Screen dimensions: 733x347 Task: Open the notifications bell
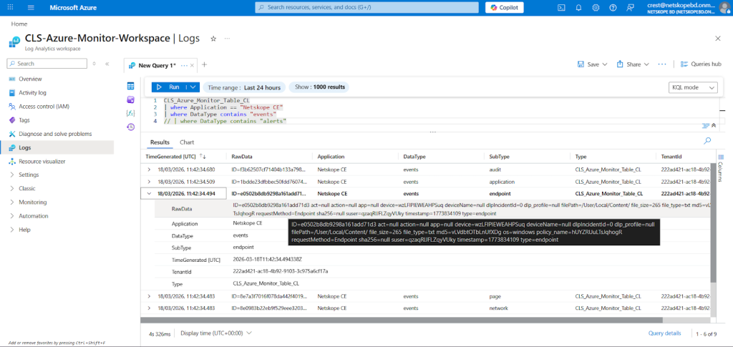coord(578,7)
